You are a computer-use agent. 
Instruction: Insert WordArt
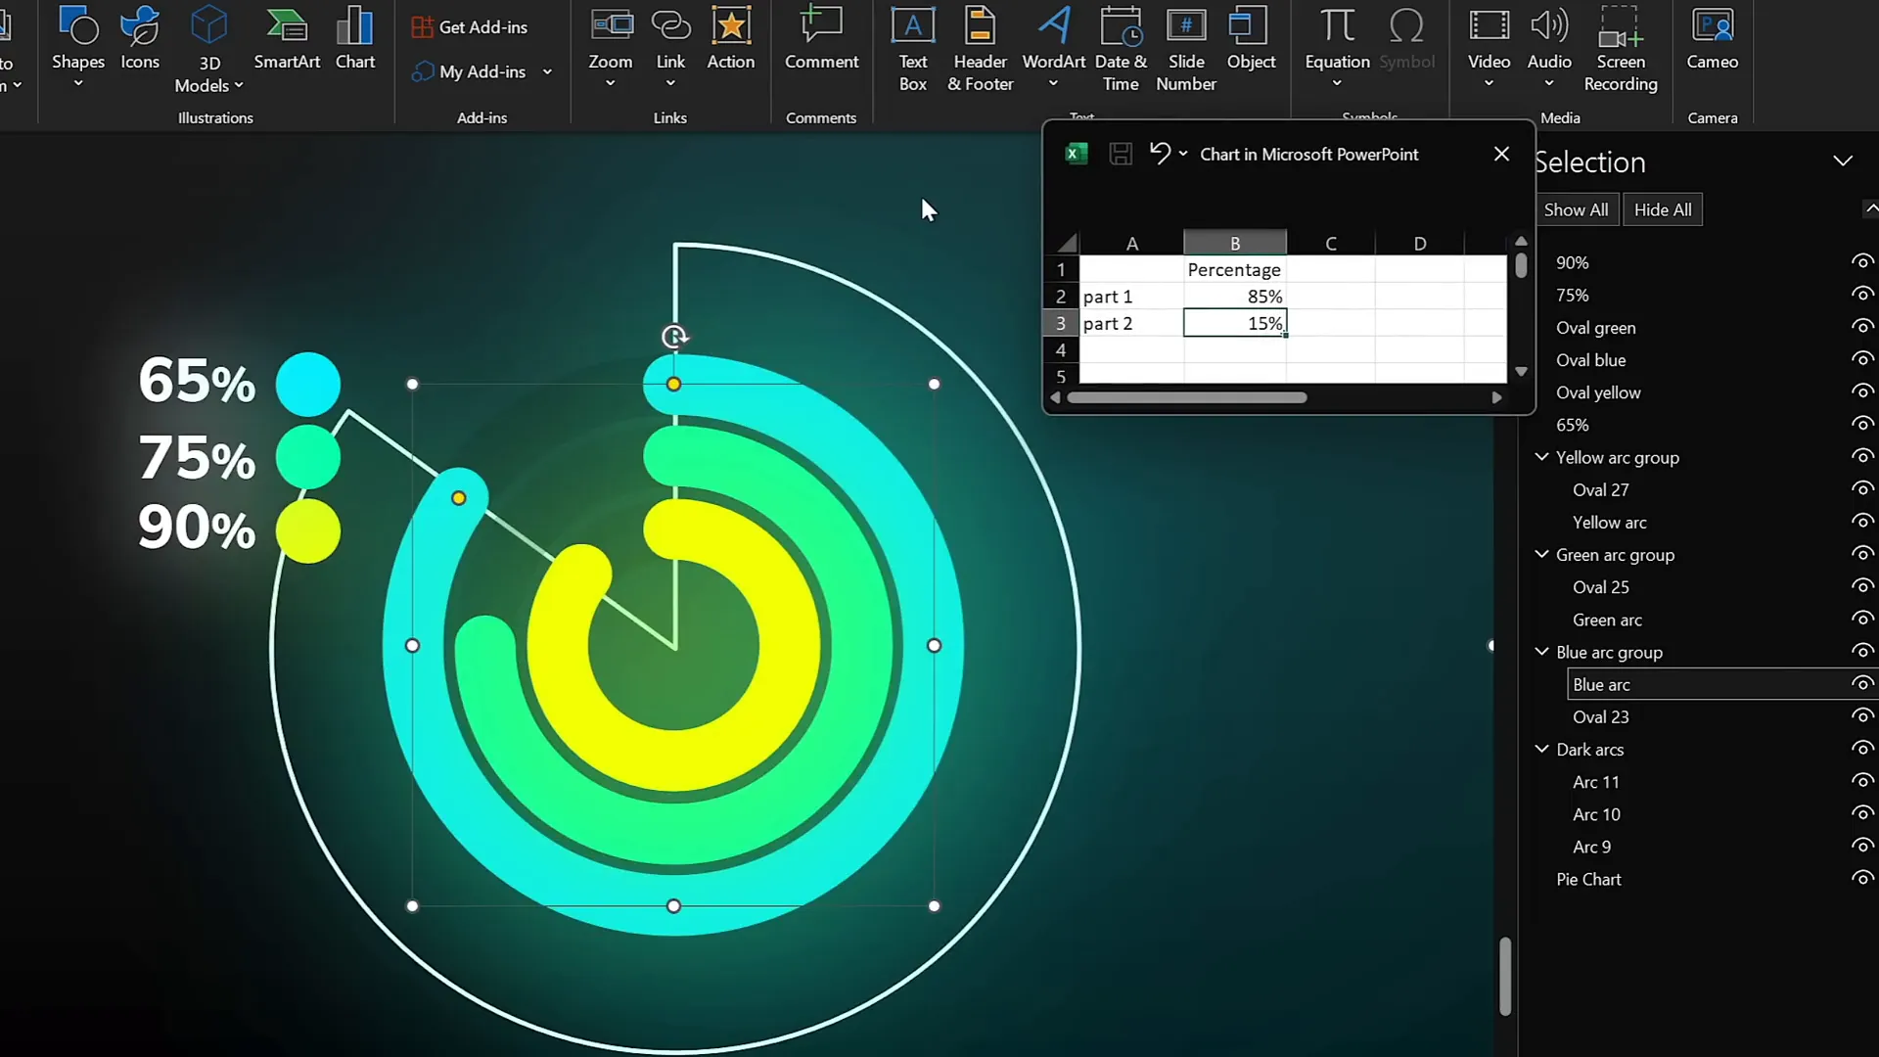1052,39
